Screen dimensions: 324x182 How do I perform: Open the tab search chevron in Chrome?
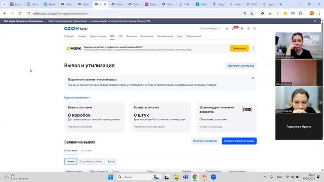click(4, 4)
